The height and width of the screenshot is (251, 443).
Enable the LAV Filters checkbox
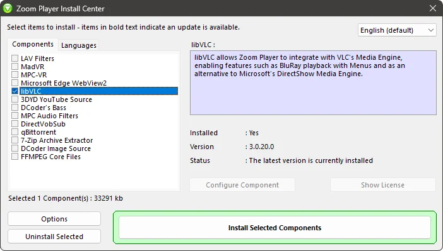coord(15,59)
